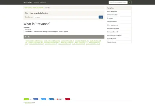The width and height of the screenshot is (155, 106).
Task: Follow the Word finder footer link
Action: 28,103
